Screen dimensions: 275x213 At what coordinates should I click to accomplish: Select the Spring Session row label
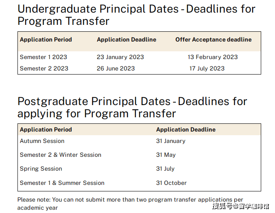(41, 169)
